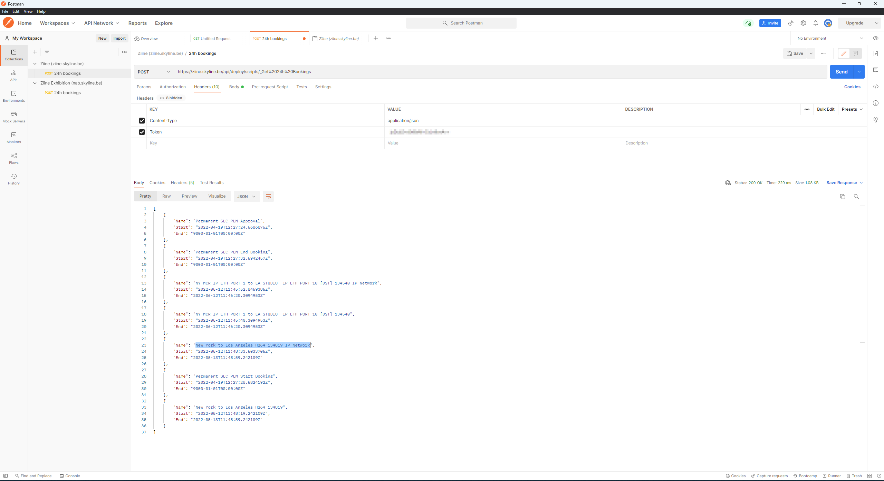Open the Environments sidebar panel
The width and height of the screenshot is (884, 481).
[14, 96]
